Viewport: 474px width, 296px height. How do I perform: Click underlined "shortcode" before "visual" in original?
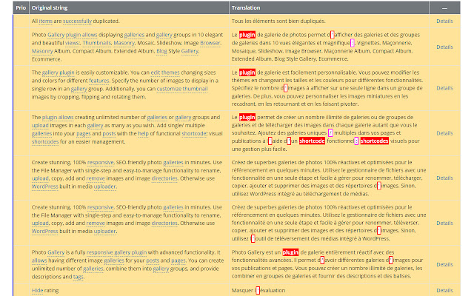point(194,133)
